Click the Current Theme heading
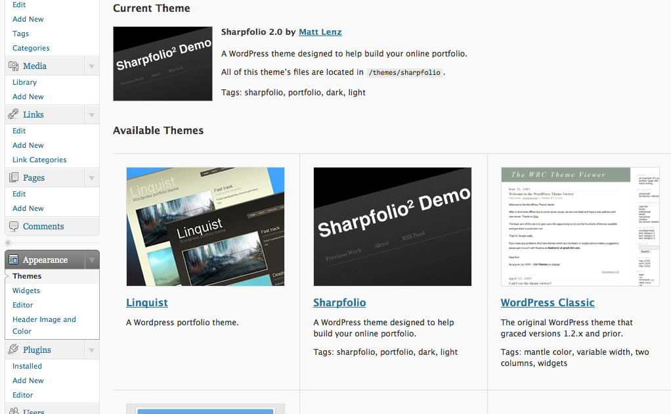 click(x=152, y=8)
